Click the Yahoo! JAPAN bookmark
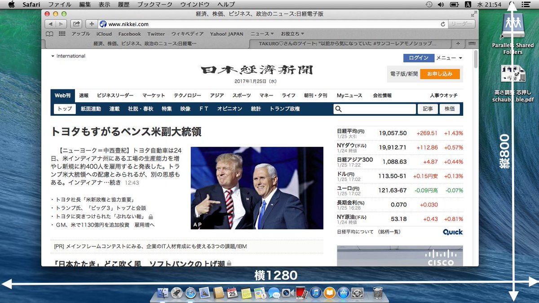 tap(226, 34)
